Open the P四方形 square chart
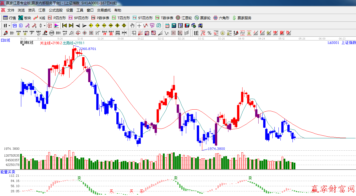Image resolution: width=356 pixels, height=196 pixels. point(57,18)
